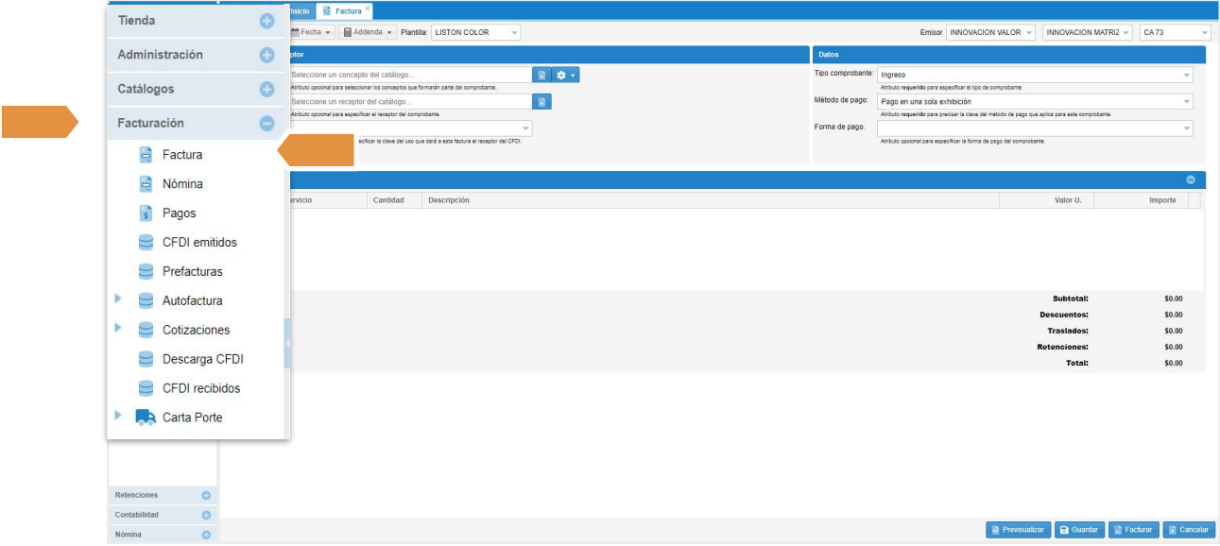Expand the Tienda section plus toggle
This screenshot has height=546, width=1220.
click(266, 21)
